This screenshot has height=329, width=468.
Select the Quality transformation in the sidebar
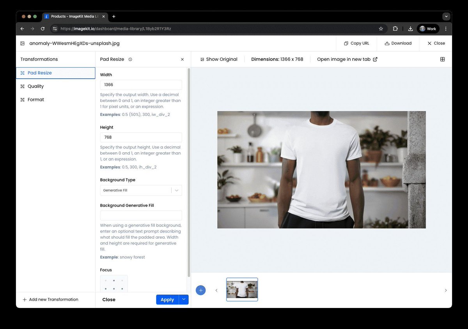click(x=35, y=86)
